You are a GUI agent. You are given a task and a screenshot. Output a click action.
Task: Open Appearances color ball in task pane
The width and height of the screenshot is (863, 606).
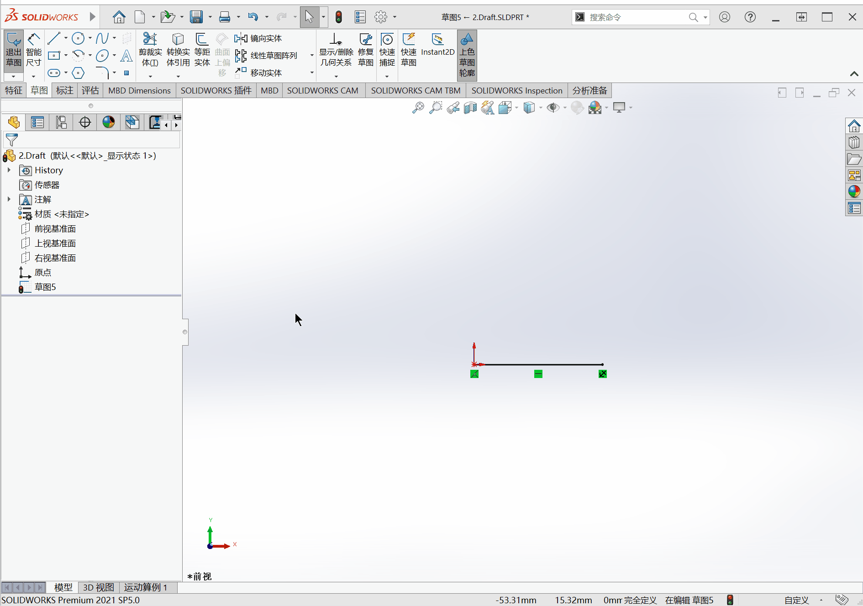[x=854, y=192]
